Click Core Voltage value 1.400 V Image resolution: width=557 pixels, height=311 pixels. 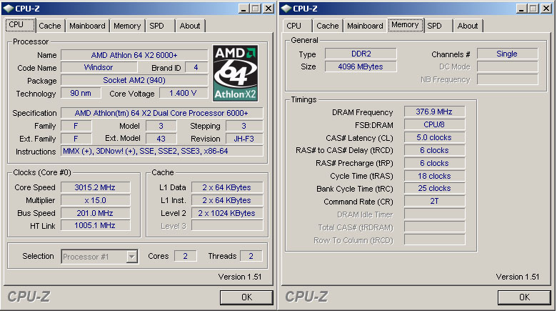[x=183, y=93]
